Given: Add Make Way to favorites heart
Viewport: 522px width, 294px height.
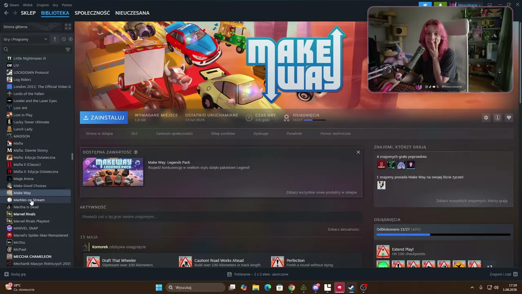Looking at the screenshot, I should [509, 118].
